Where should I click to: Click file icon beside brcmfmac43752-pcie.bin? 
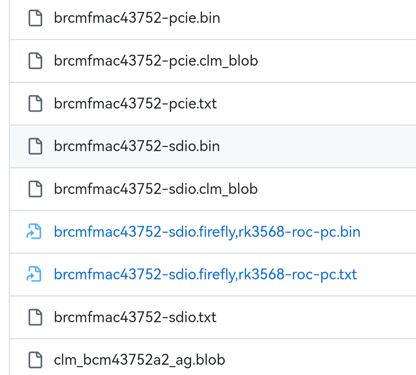click(x=35, y=18)
